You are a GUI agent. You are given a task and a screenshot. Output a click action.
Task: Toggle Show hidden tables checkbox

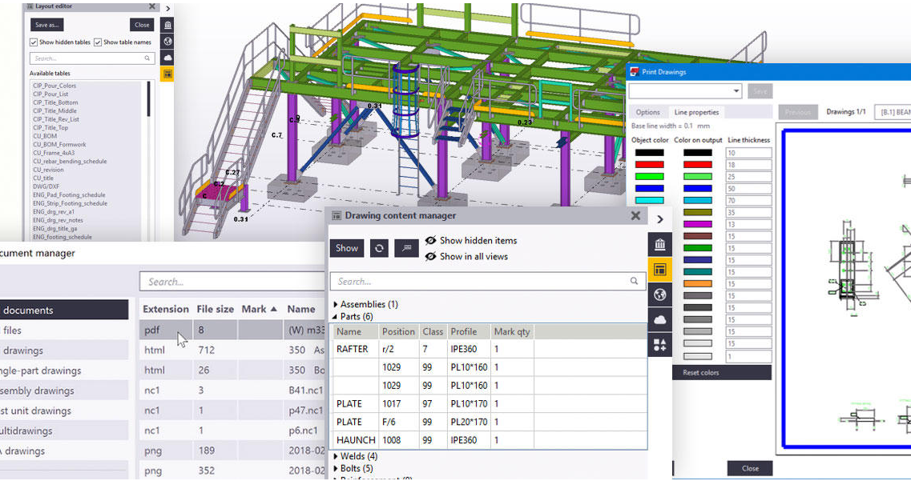(x=34, y=42)
